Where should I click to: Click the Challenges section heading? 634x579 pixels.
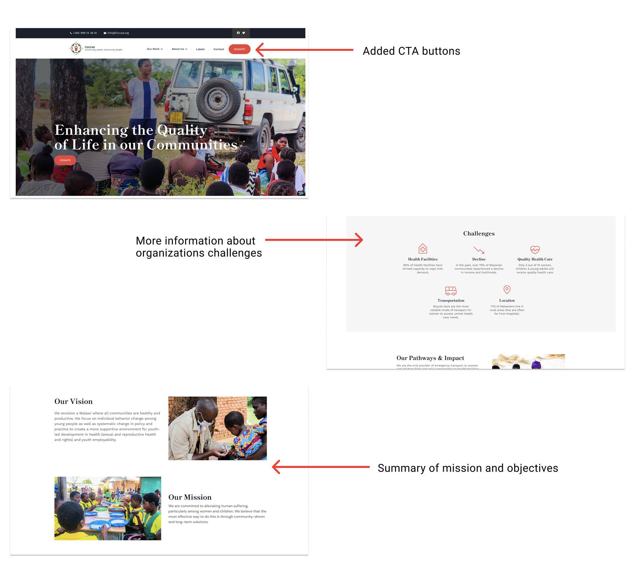479,234
